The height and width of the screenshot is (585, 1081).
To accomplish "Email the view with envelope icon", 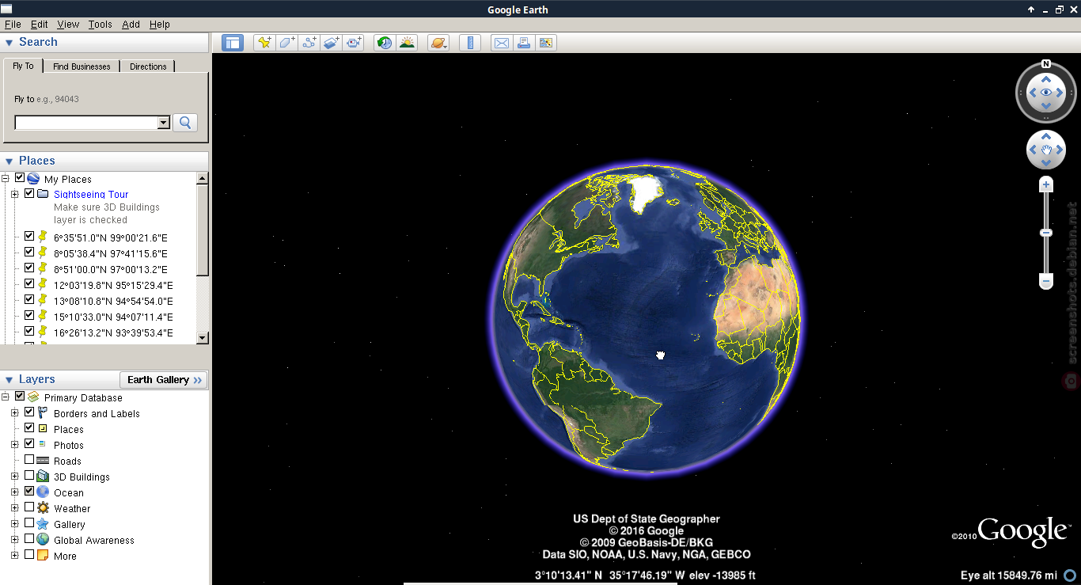I will click(x=502, y=43).
